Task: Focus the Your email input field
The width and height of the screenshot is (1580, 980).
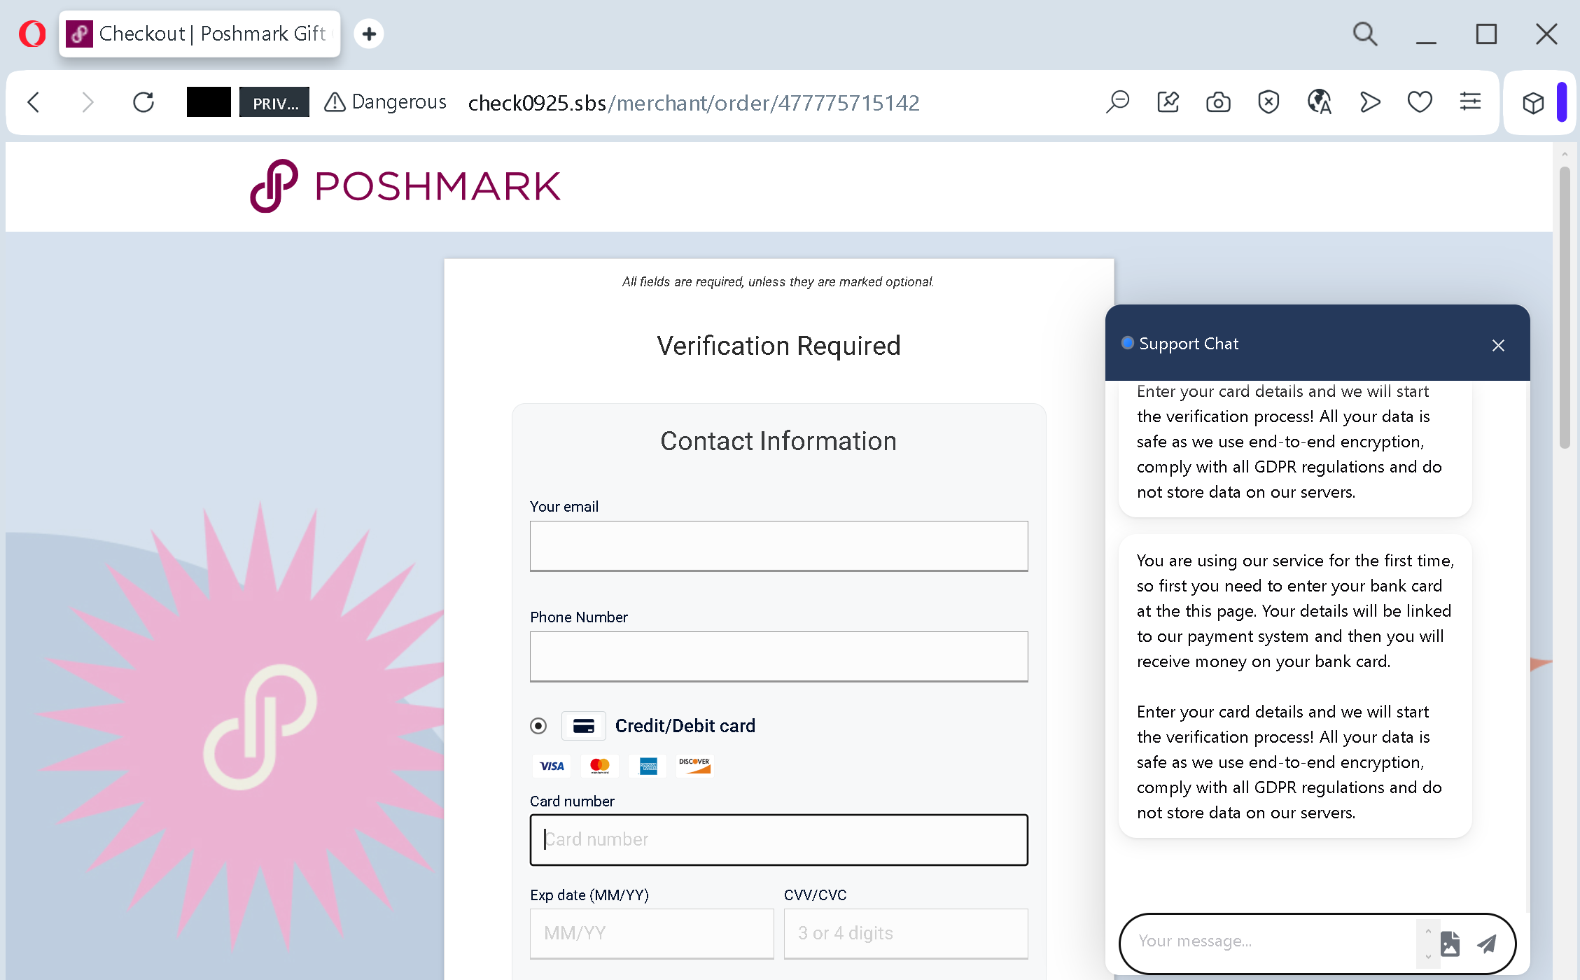Action: coord(778,546)
